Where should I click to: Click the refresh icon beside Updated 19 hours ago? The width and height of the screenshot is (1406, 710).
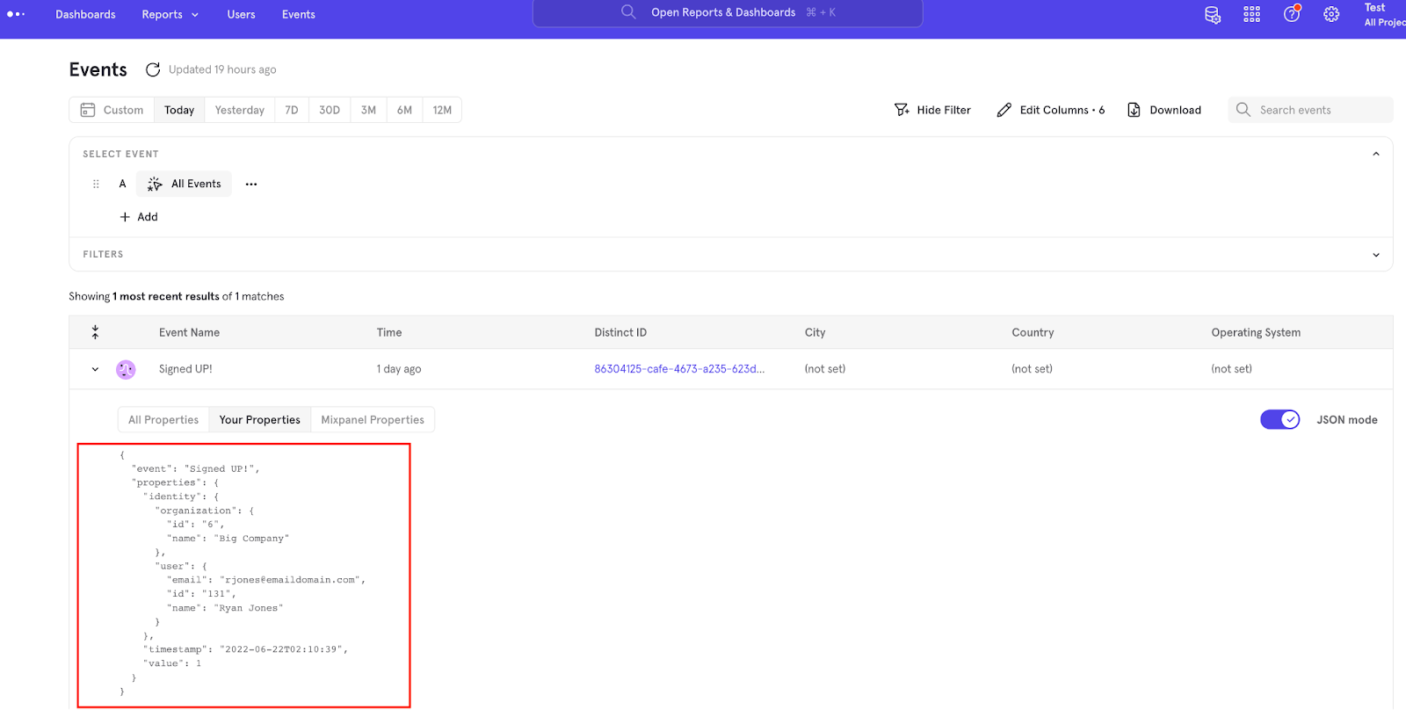pos(153,69)
